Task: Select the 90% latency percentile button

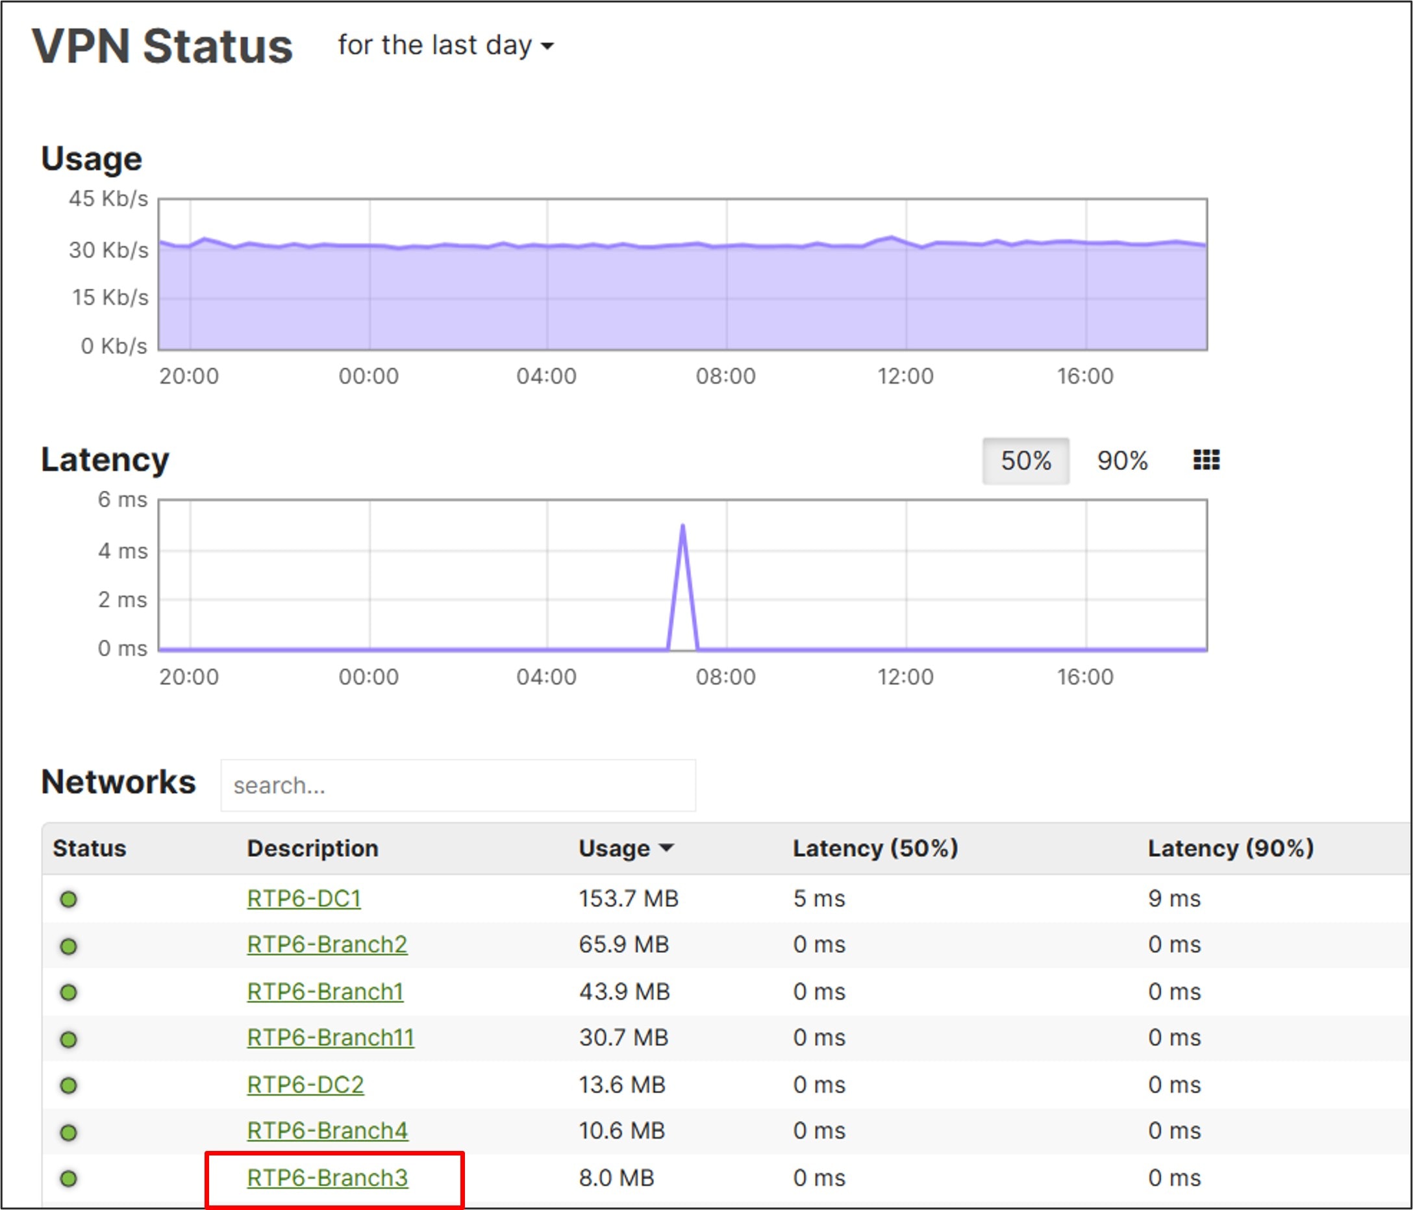Action: 1122,461
